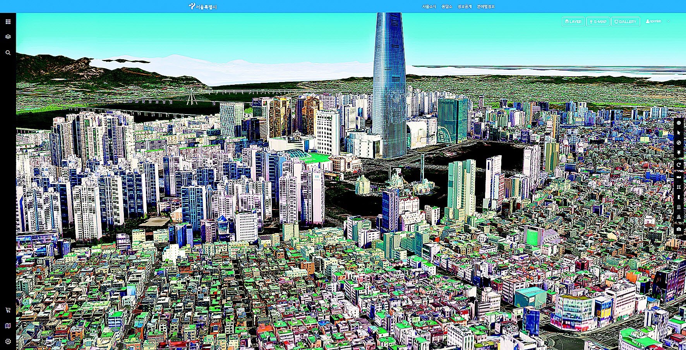Open the 정보공개 menu
The height and width of the screenshot is (350, 686).
(x=465, y=7)
